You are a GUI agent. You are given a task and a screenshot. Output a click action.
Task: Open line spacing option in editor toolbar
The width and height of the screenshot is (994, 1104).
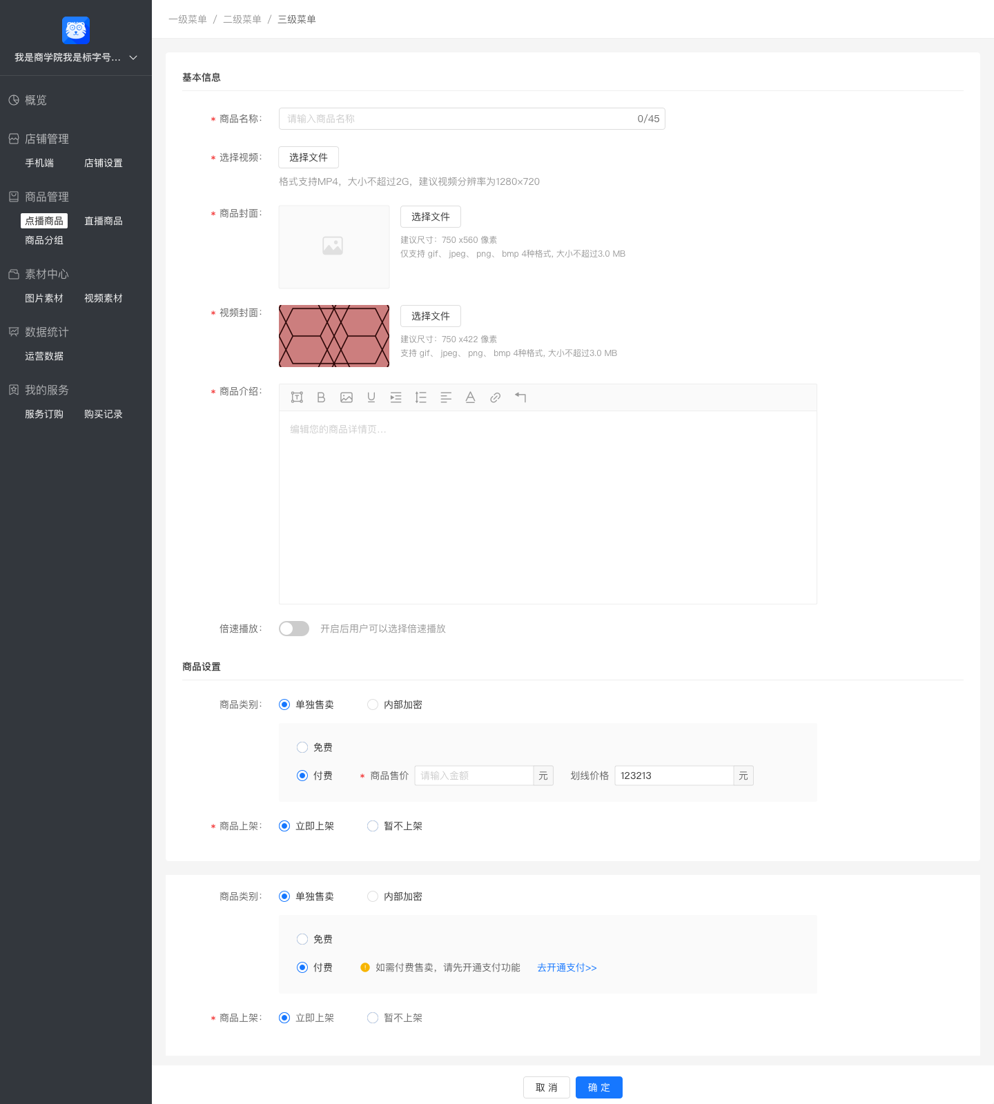point(420,397)
